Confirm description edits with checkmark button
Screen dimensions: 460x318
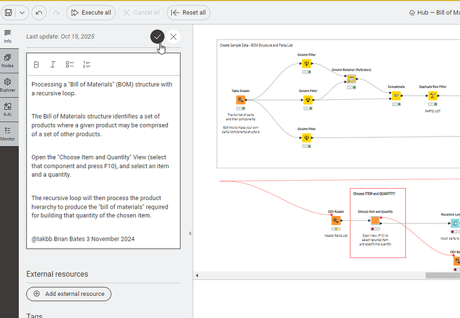pyautogui.click(x=157, y=37)
